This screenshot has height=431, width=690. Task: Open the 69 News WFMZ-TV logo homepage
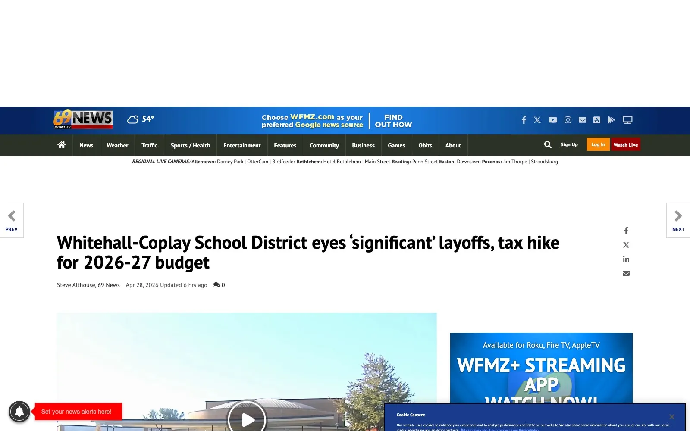pos(83,119)
